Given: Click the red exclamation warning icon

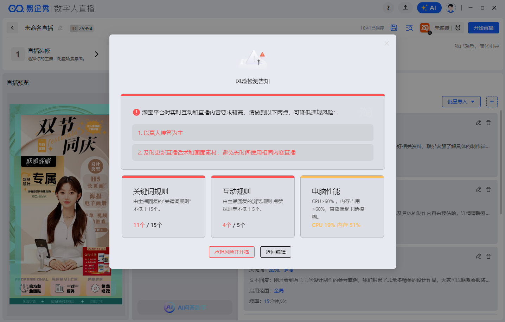Looking at the screenshot, I should point(136,112).
